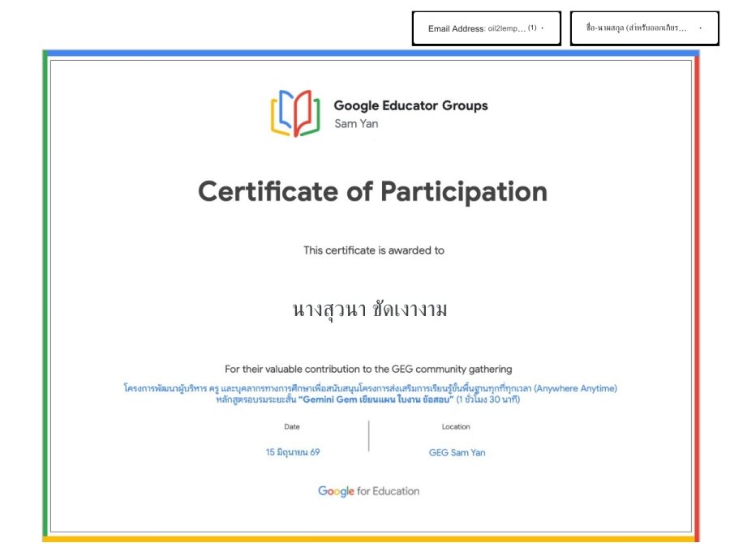Click the Google for Education logo

point(369,491)
